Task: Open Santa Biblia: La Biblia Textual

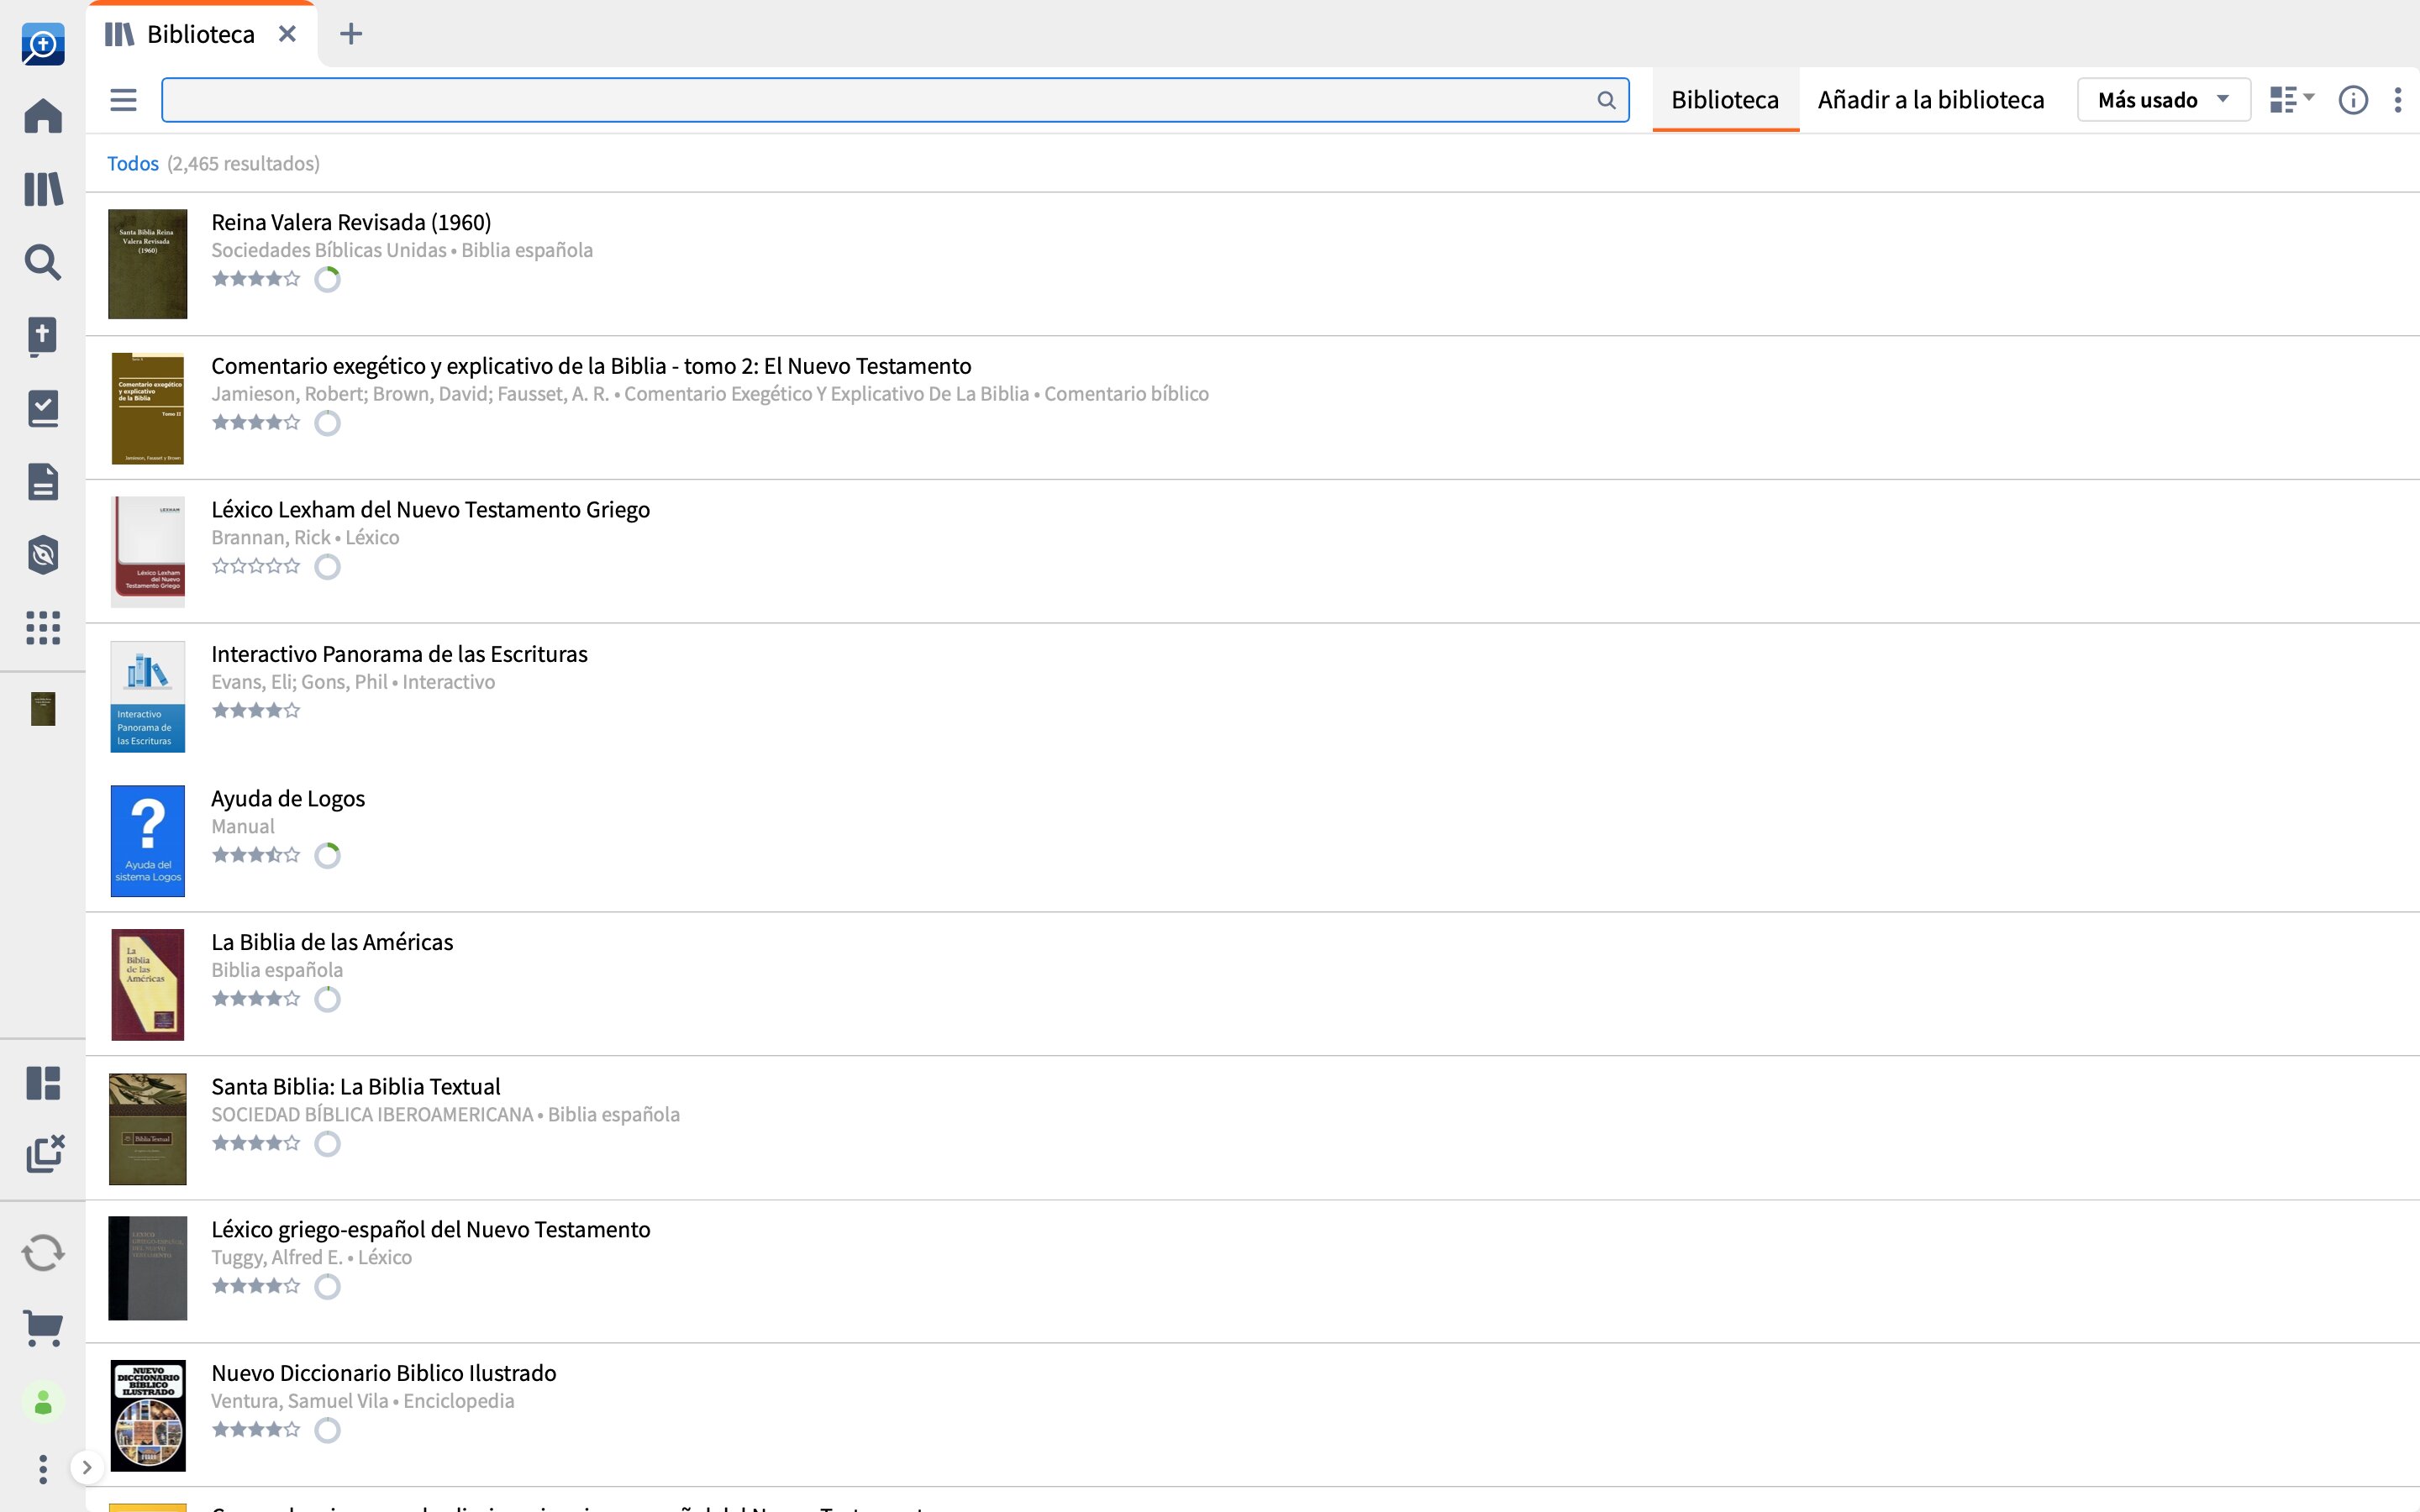Action: (355, 1087)
